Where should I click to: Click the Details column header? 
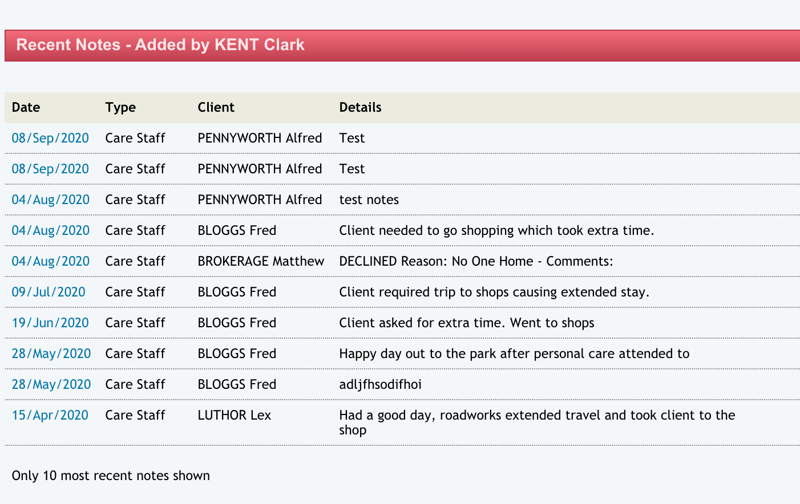360,107
